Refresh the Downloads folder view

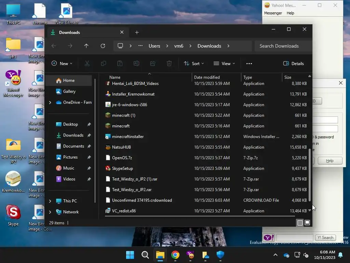coord(103,46)
